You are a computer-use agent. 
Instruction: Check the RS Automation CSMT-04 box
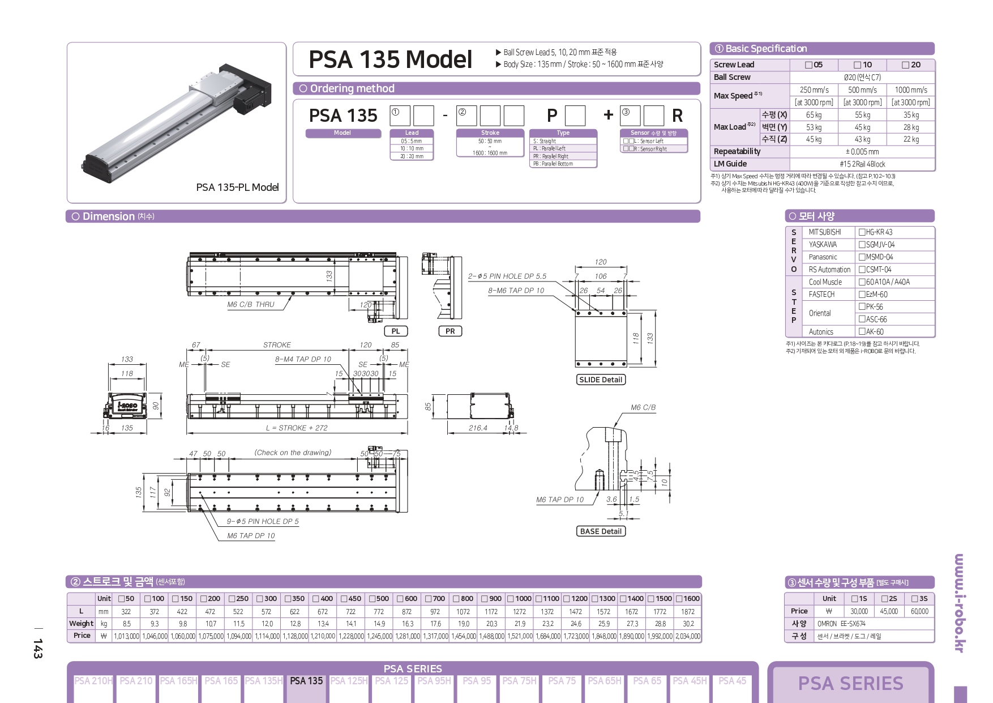(x=862, y=270)
